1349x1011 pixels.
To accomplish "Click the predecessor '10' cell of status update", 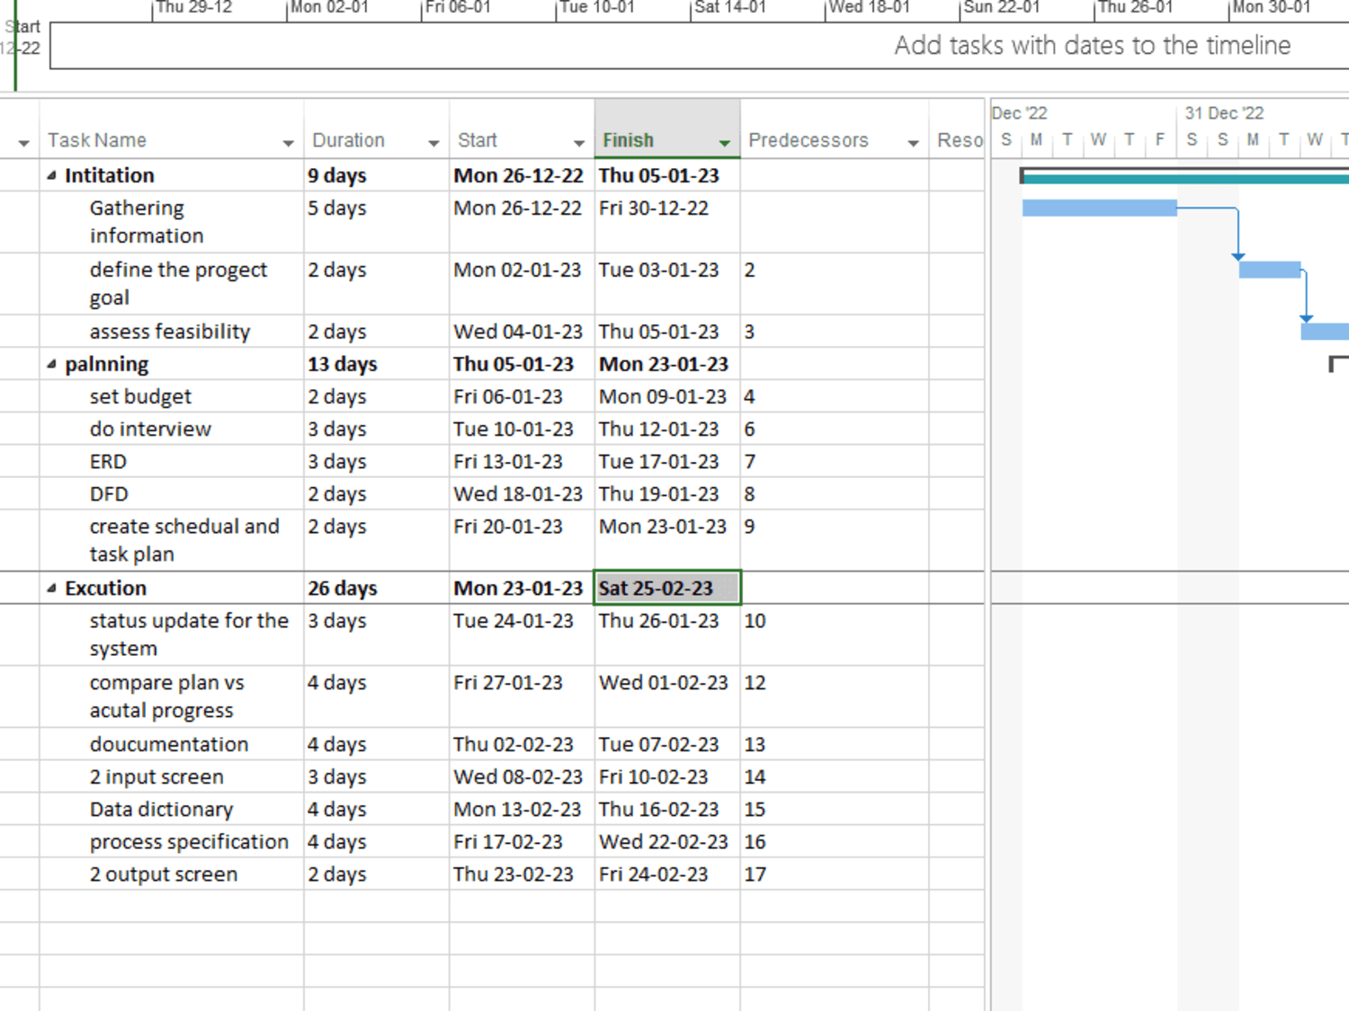I will 835,634.
